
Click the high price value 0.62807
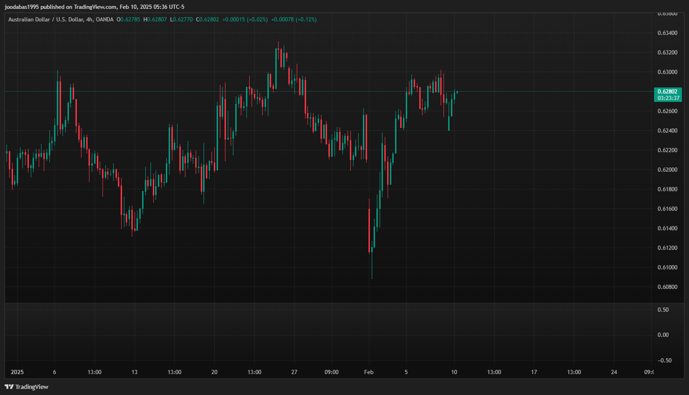tap(157, 20)
